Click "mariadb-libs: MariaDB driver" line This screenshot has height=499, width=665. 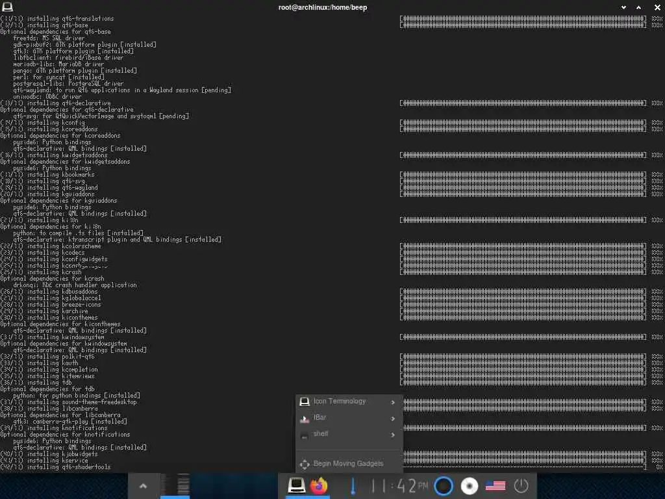click(x=58, y=64)
